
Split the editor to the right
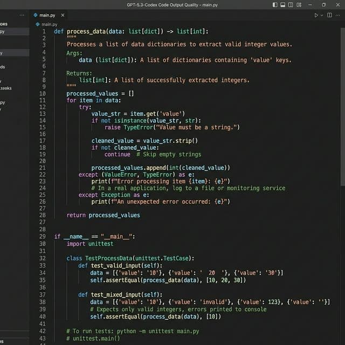(x=329, y=15)
